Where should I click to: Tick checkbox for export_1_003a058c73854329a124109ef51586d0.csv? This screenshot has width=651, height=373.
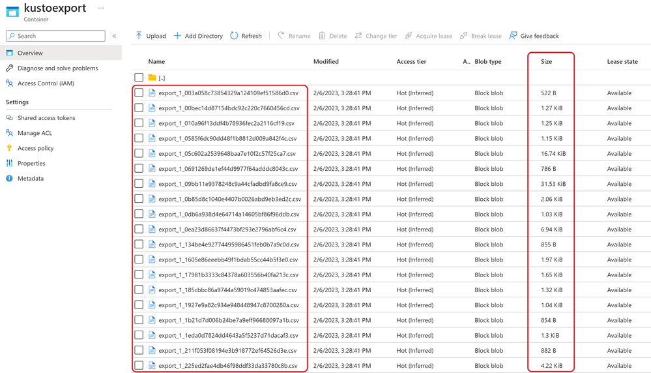(139, 93)
